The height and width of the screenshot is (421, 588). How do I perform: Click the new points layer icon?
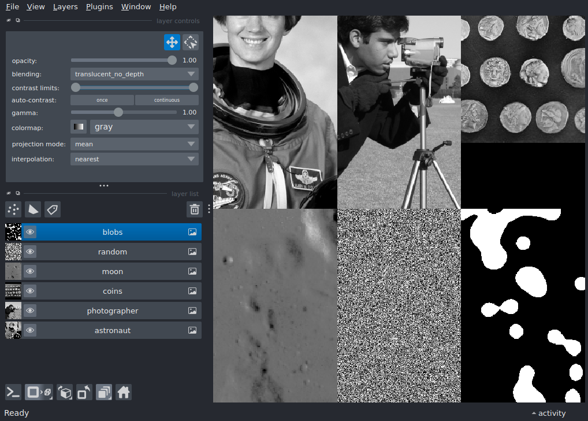[13, 209]
